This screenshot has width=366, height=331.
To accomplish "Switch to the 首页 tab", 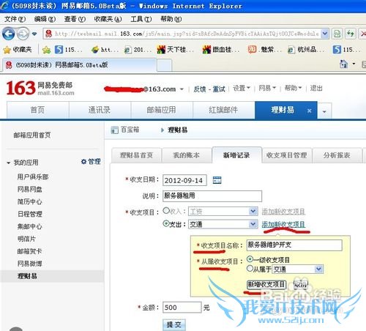I will 38,110.
